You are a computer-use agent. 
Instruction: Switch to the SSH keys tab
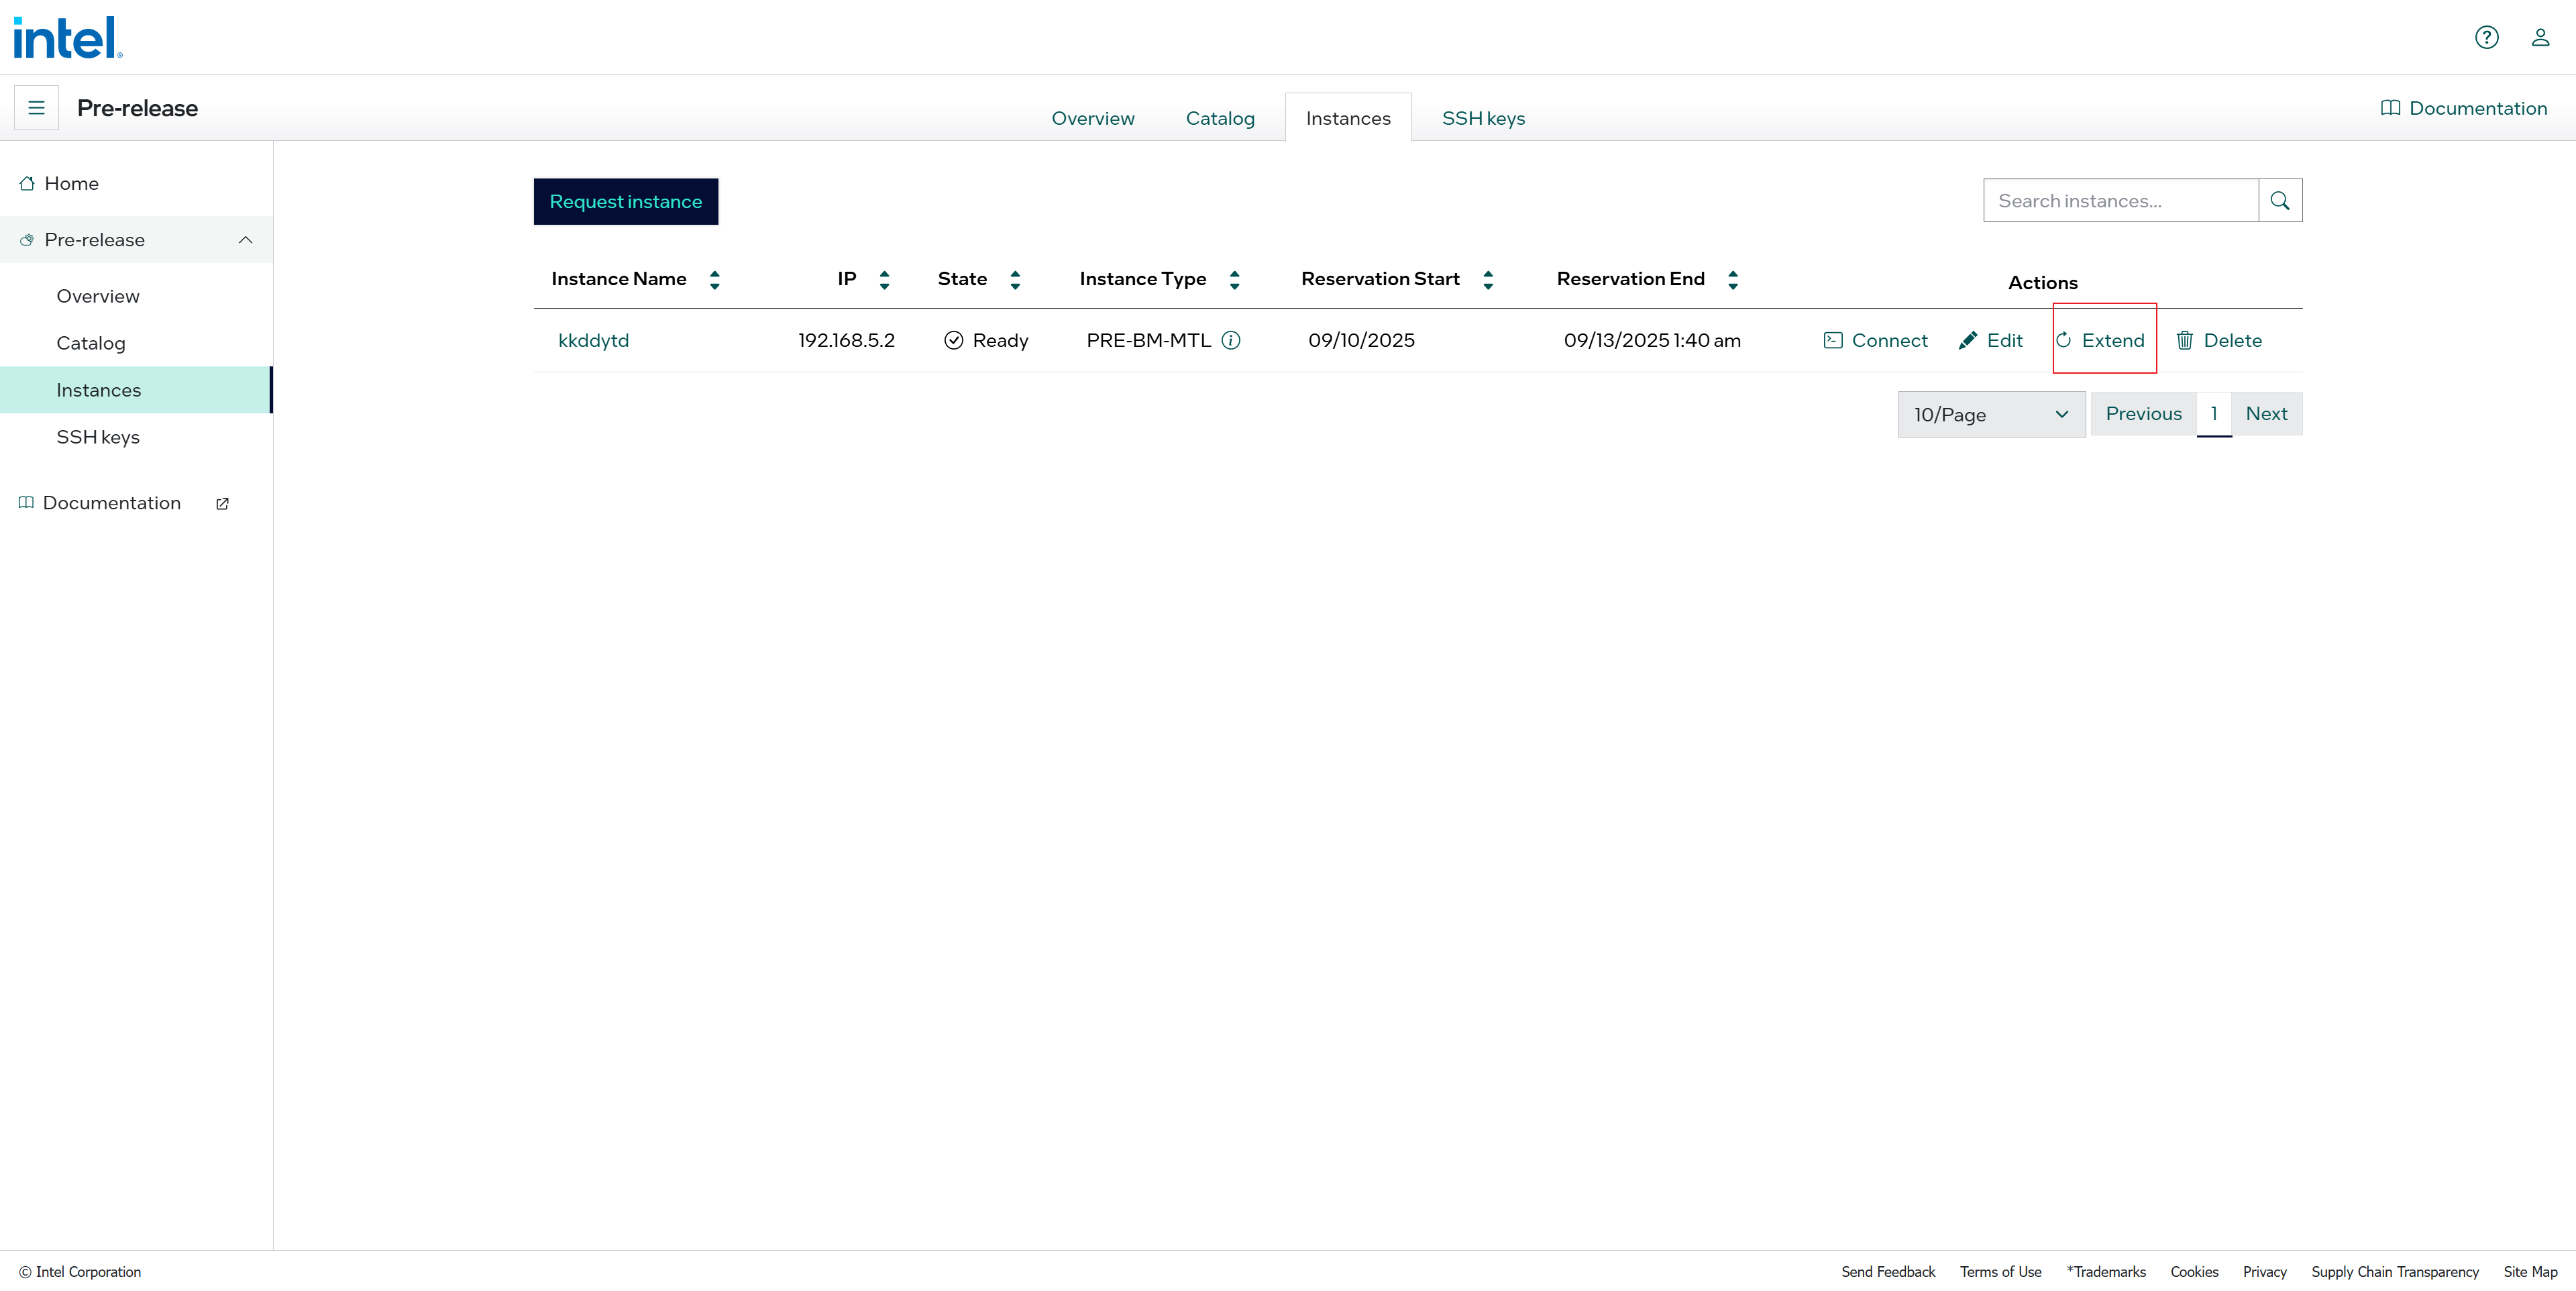pyautogui.click(x=1483, y=118)
